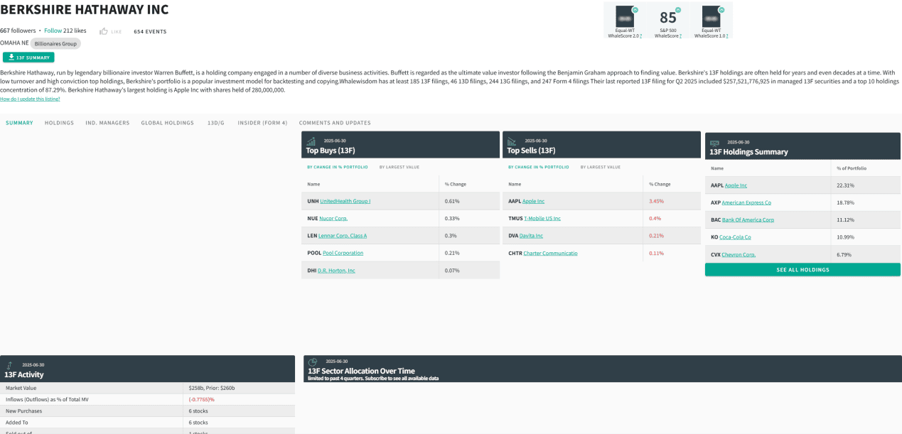902x434 pixels.
Task: Click the Top Buys Name column header
Action: 370,184
